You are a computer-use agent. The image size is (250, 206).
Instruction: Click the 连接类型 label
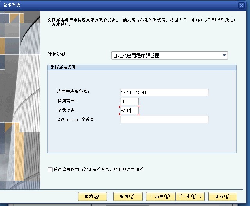point(57,55)
